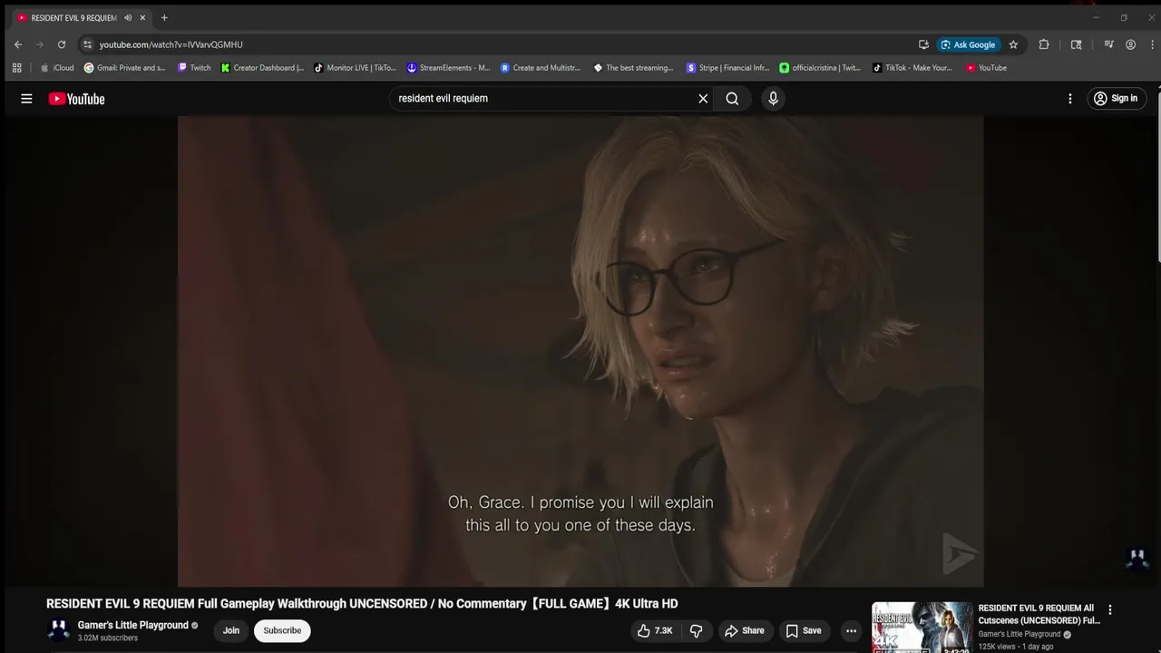Go to YouTube home via logo
The height and width of the screenshot is (653, 1161).
tap(76, 99)
